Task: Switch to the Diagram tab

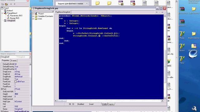Action: click(111, 104)
